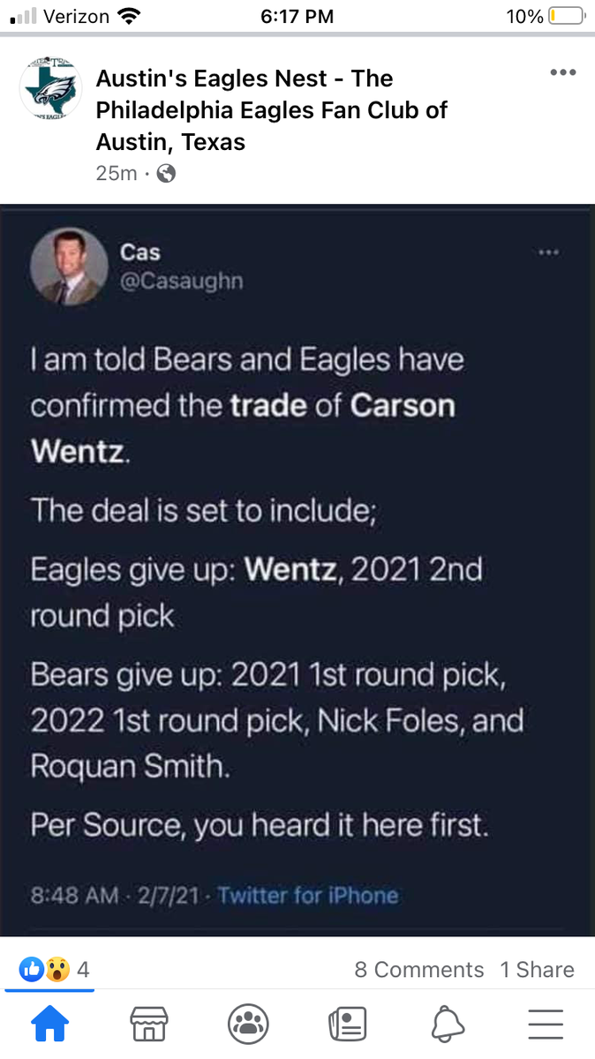Viewport: 595px width, 1059px height.
Task: View the 8 Comments
Action: (418, 970)
